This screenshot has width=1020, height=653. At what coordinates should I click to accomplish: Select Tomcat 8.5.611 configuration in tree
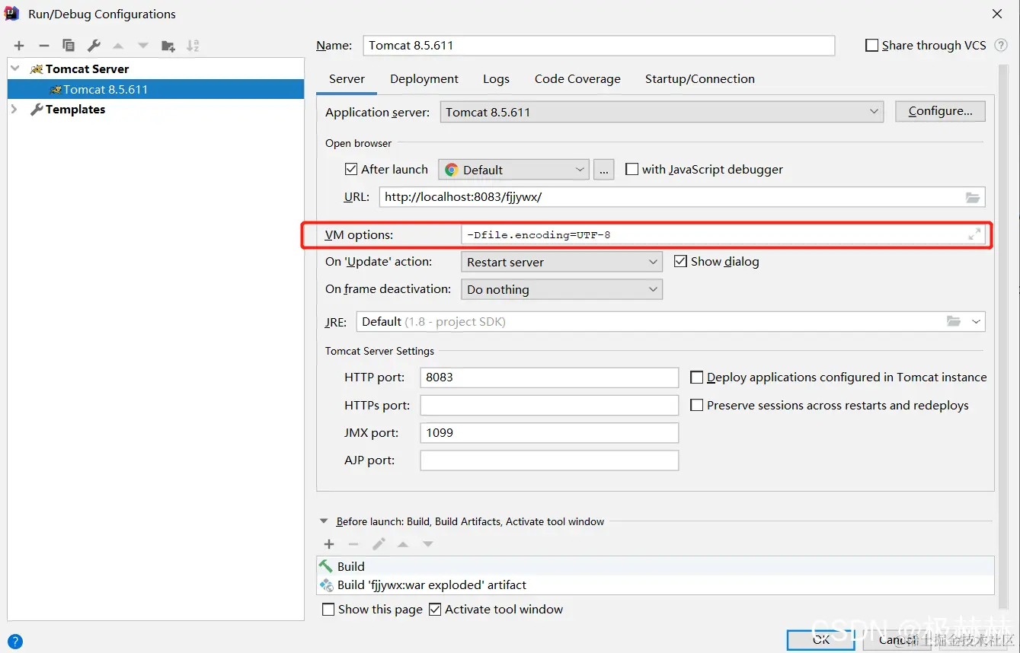[155, 89]
